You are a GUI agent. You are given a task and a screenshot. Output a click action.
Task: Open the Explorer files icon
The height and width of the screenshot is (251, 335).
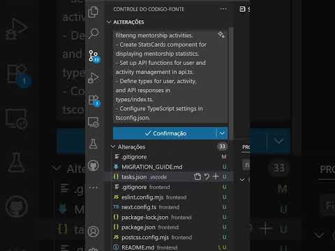94,12
